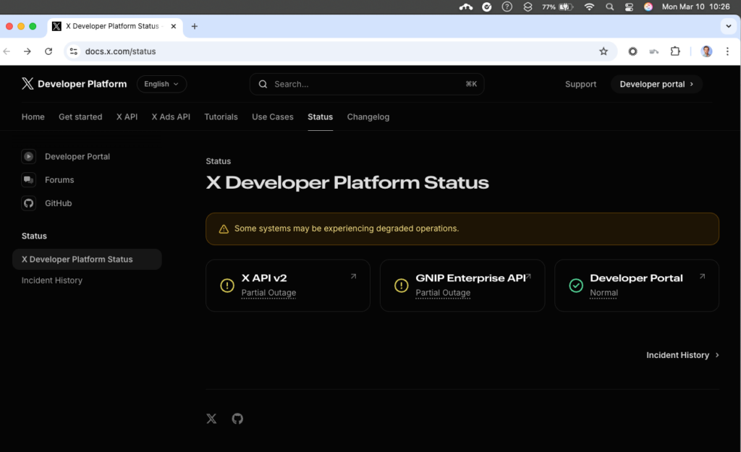
Task: Open the English language dropdown
Action: (161, 84)
